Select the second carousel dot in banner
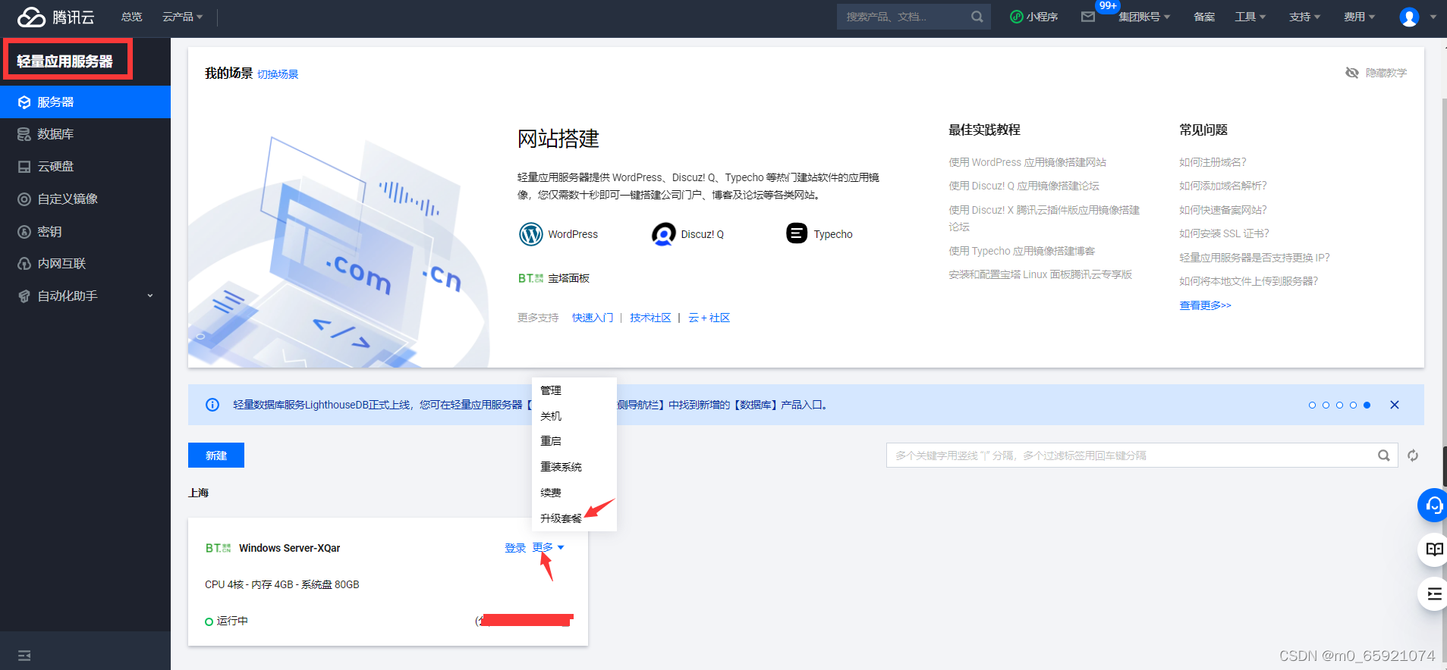The height and width of the screenshot is (670, 1447). pyautogui.click(x=1326, y=405)
